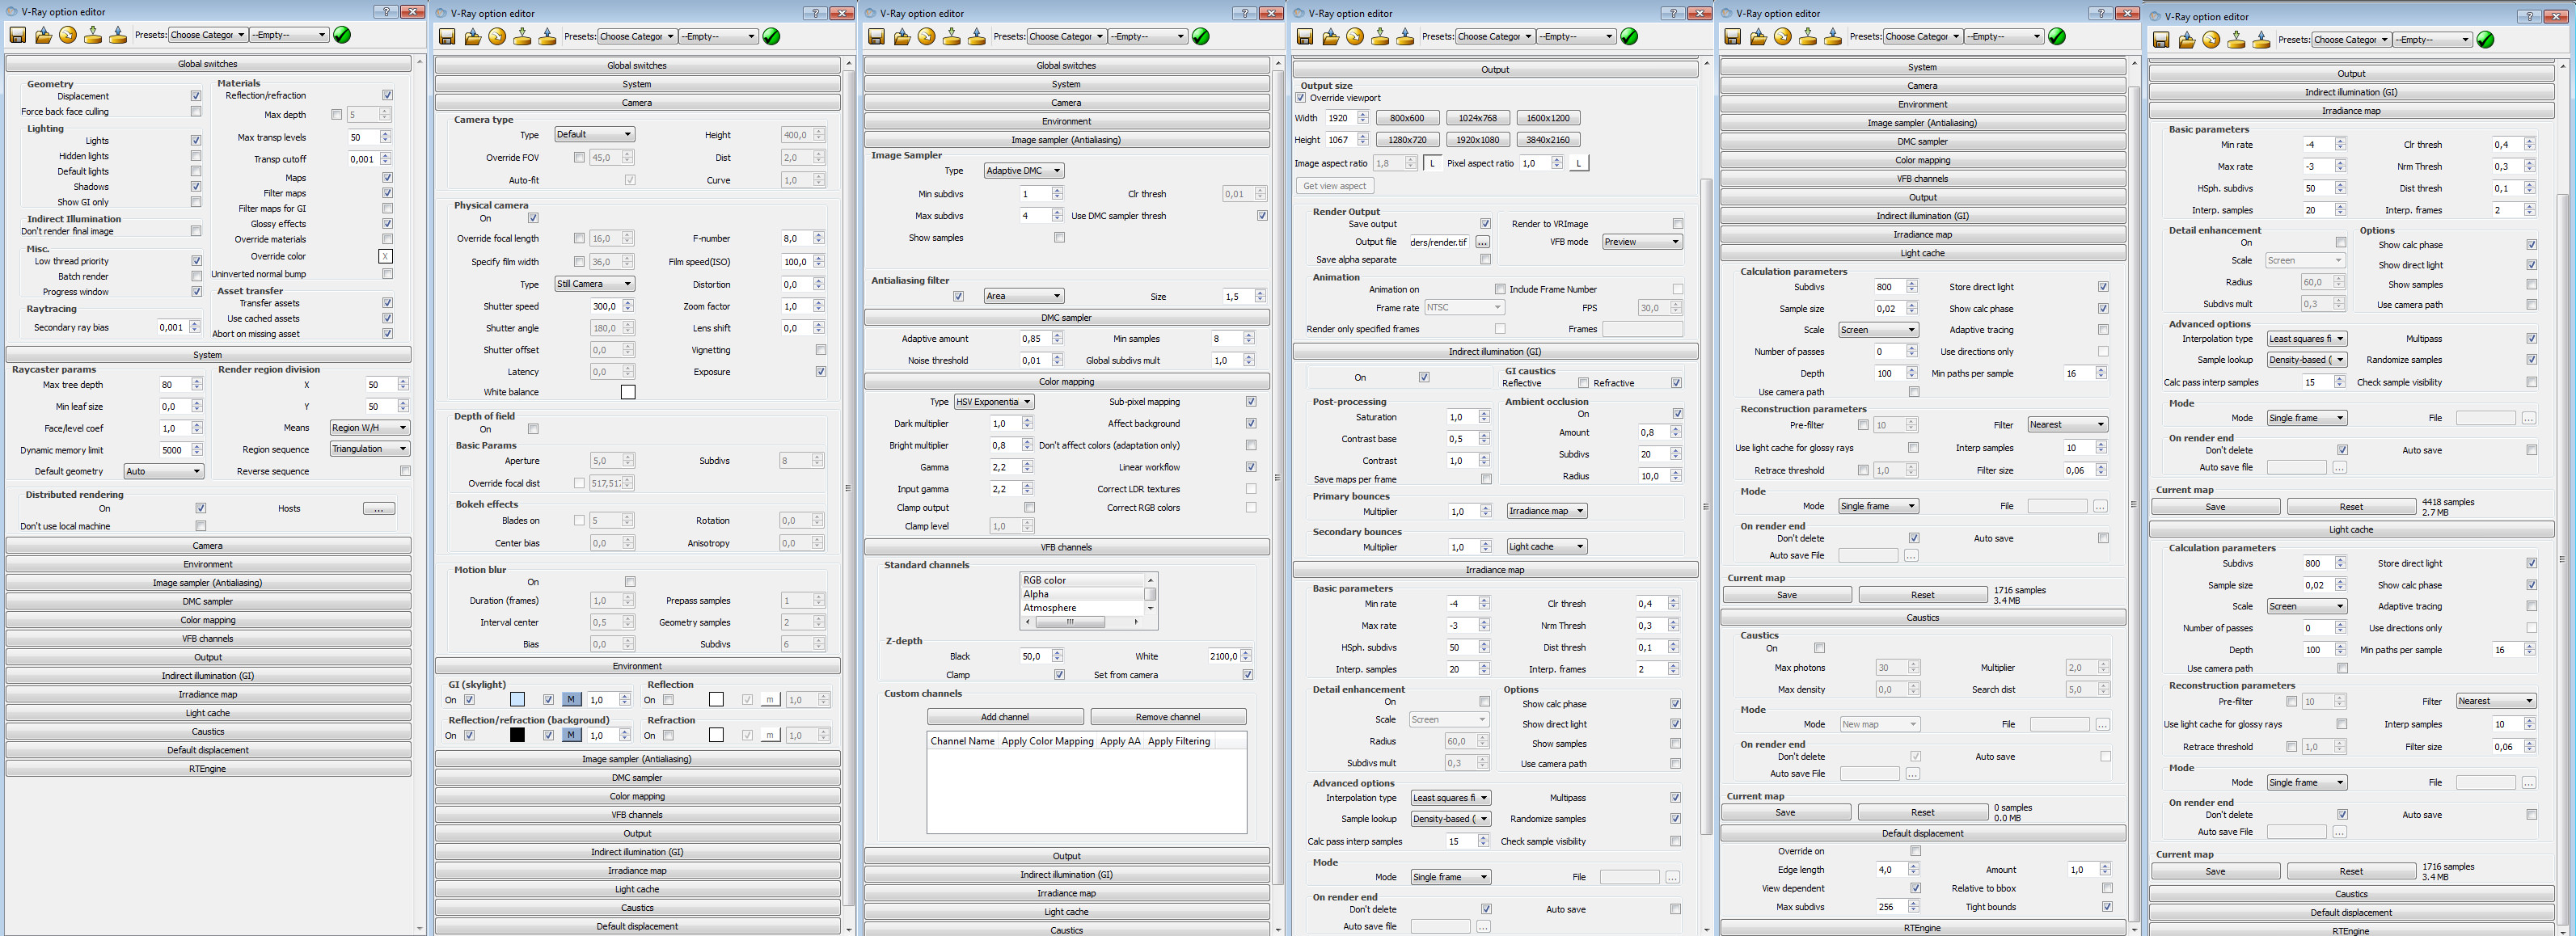2576x936 pixels.
Task: Enable the Hidden lights checkbox
Action: pyautogui.click(x=196, y=156)
